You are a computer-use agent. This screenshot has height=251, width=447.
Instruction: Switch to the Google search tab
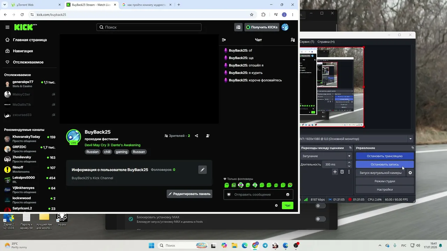pos(147,5)
